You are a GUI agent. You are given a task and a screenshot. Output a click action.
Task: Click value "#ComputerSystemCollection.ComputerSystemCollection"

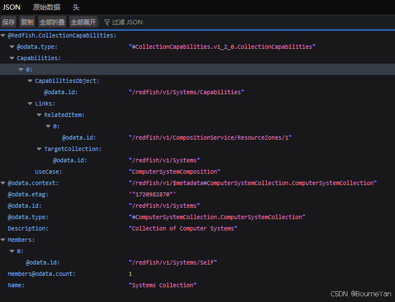(217, 217)
